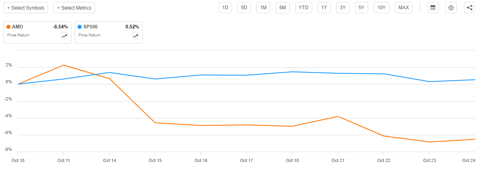Image resolution: width=480 pixels, height=170 pixels.
Task: Select the 6M time range
Action: pos(283,8)
